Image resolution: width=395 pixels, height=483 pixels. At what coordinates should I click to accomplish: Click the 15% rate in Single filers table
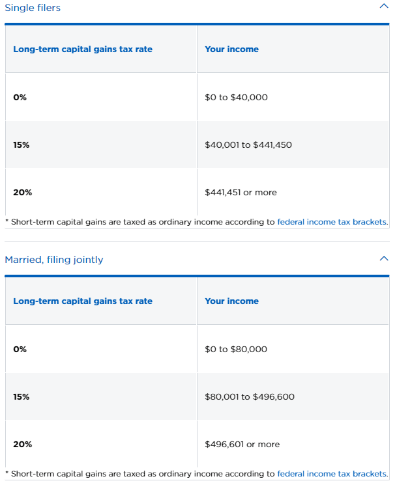(x=22, y=145)
